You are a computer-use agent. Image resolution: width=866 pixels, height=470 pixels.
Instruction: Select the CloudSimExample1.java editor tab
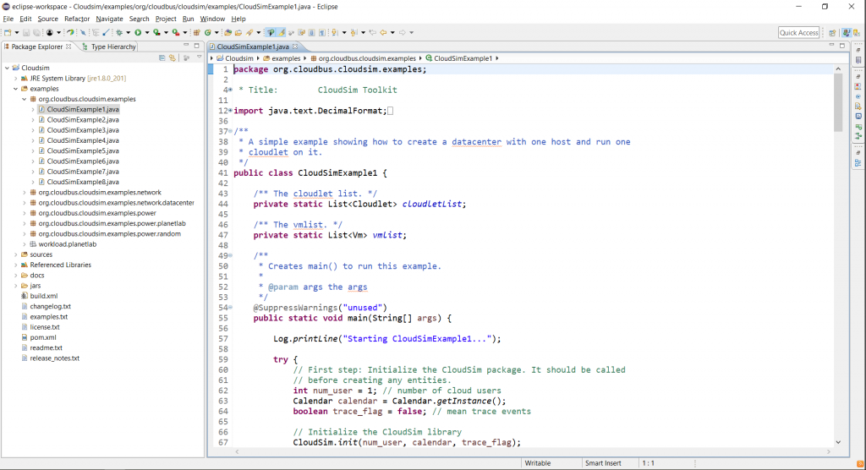tap(253, 46)
